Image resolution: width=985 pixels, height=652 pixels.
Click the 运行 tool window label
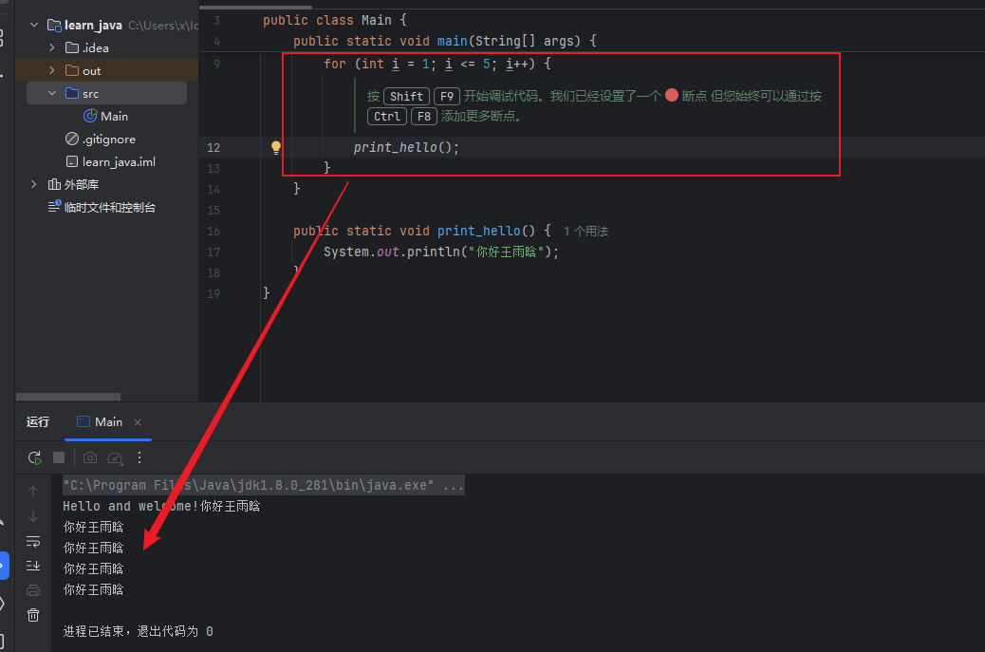point(38,422)
